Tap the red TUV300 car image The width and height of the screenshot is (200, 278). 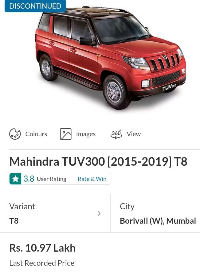[x=111, y=58]
